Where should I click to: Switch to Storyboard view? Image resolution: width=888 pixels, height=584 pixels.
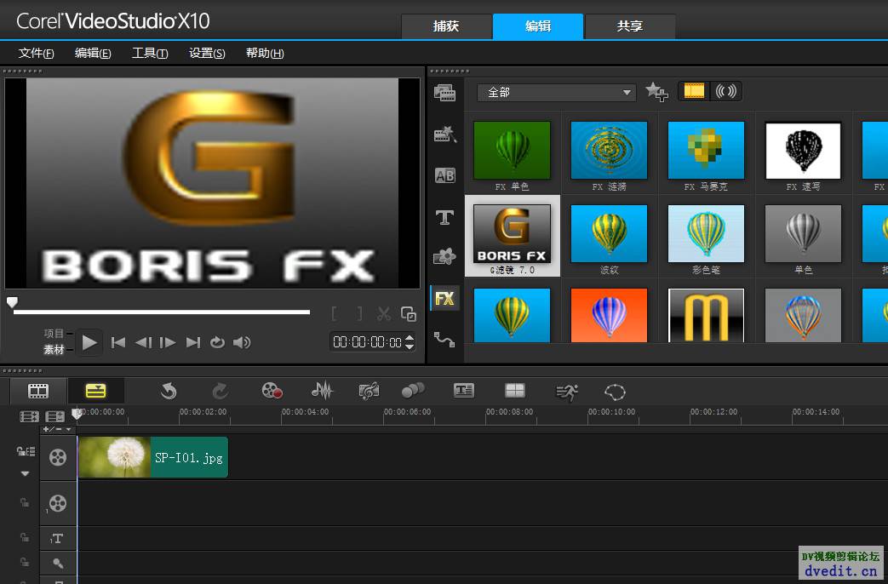pyautogui.click(x=38, y=390)
